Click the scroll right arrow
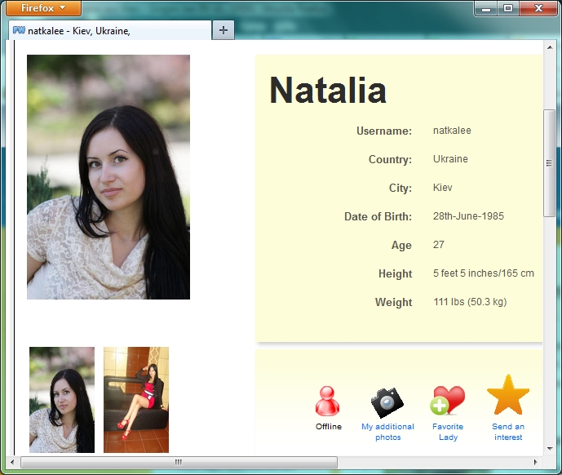The height and width of the screenshot is (475, 562). click(x=536, y=462)
